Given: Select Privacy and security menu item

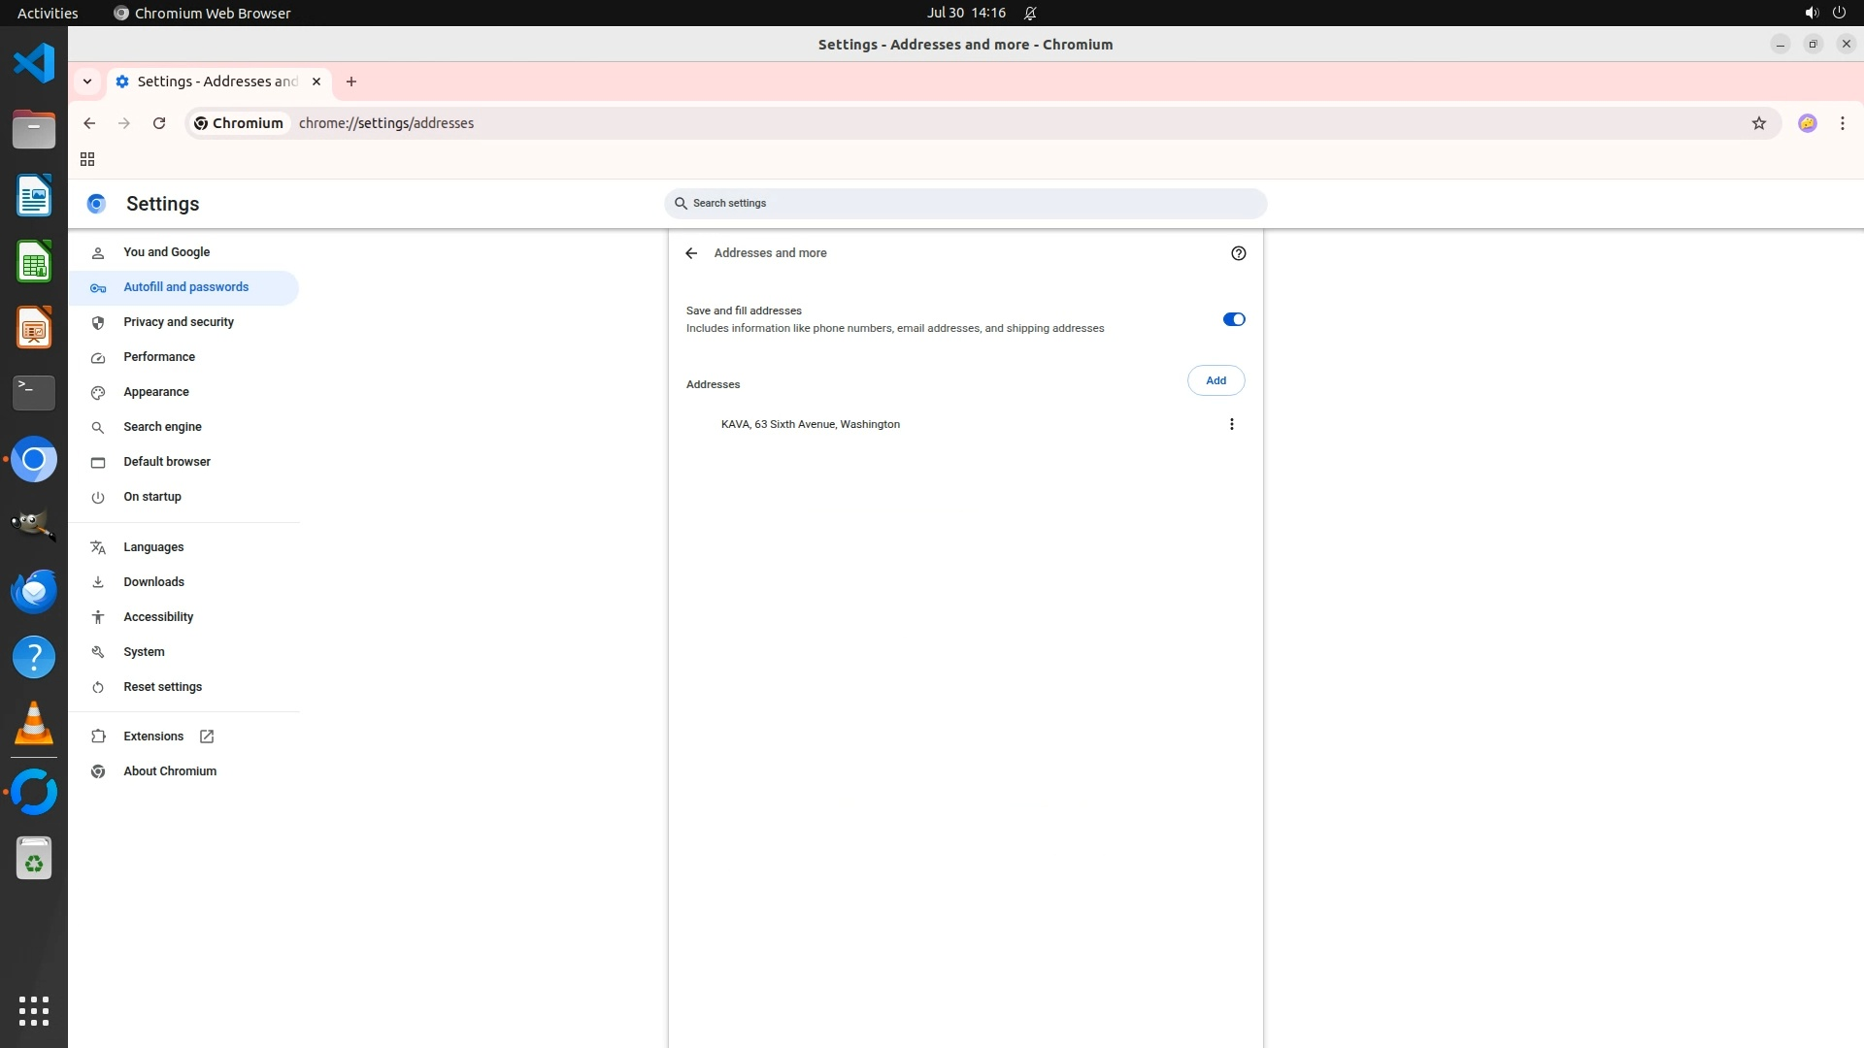Looking at the screenshot, I should click(179, 322).
